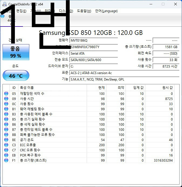182x187 pixels.
Task: Select the POR 복구 횟수 row
Action: 89,155
